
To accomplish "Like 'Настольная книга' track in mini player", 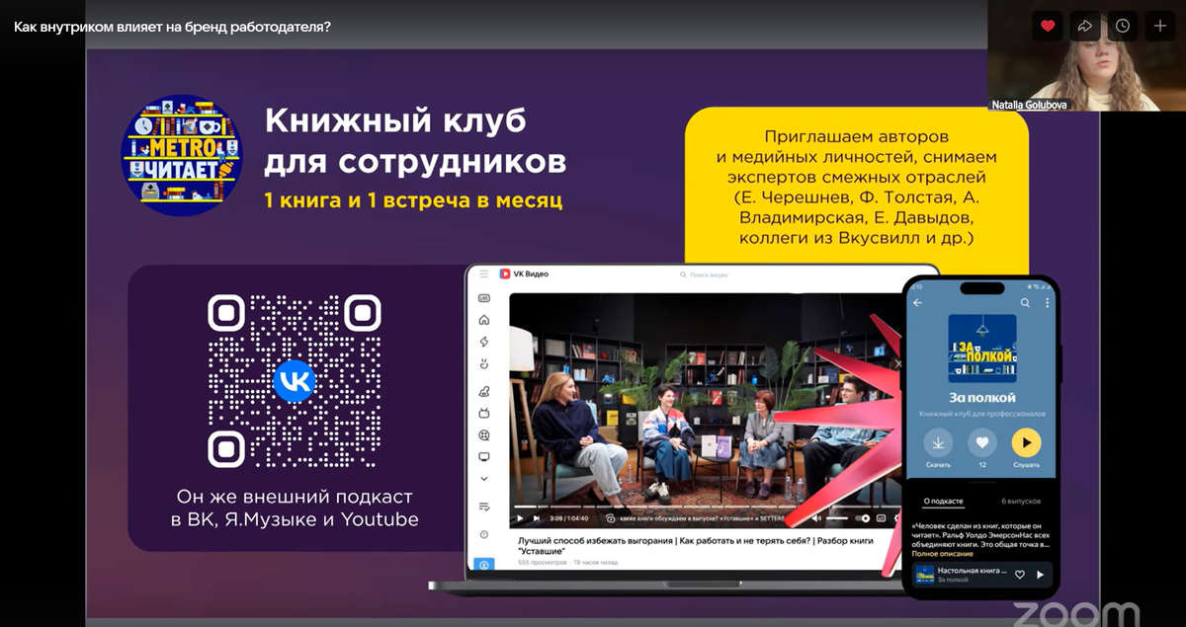I will click(x=1020, y=575).
